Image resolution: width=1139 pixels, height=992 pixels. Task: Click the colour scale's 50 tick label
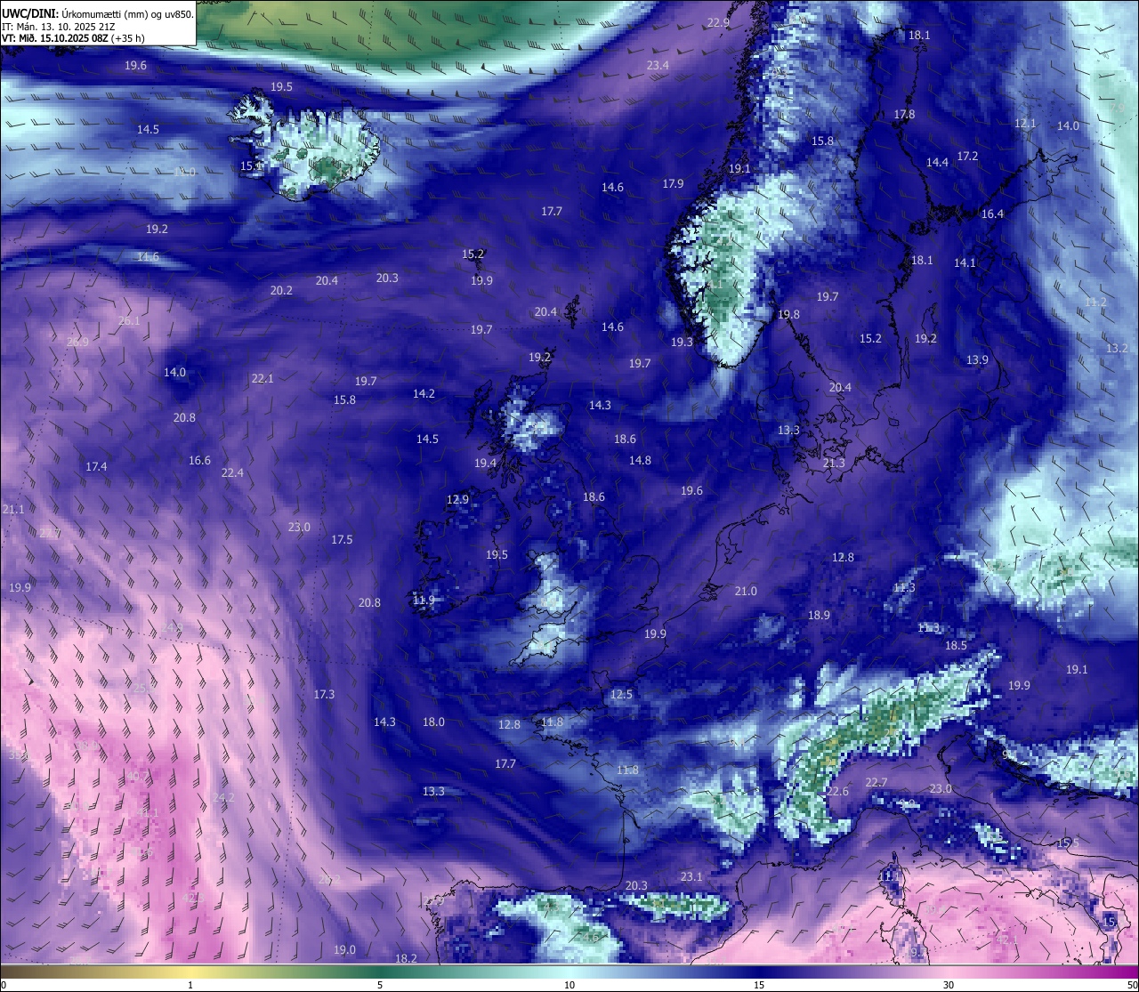point(1132,985)
